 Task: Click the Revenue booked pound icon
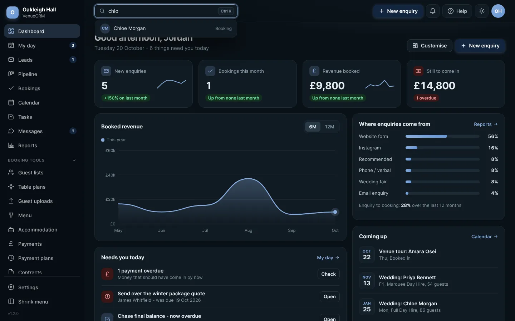(x=314, y=71)
